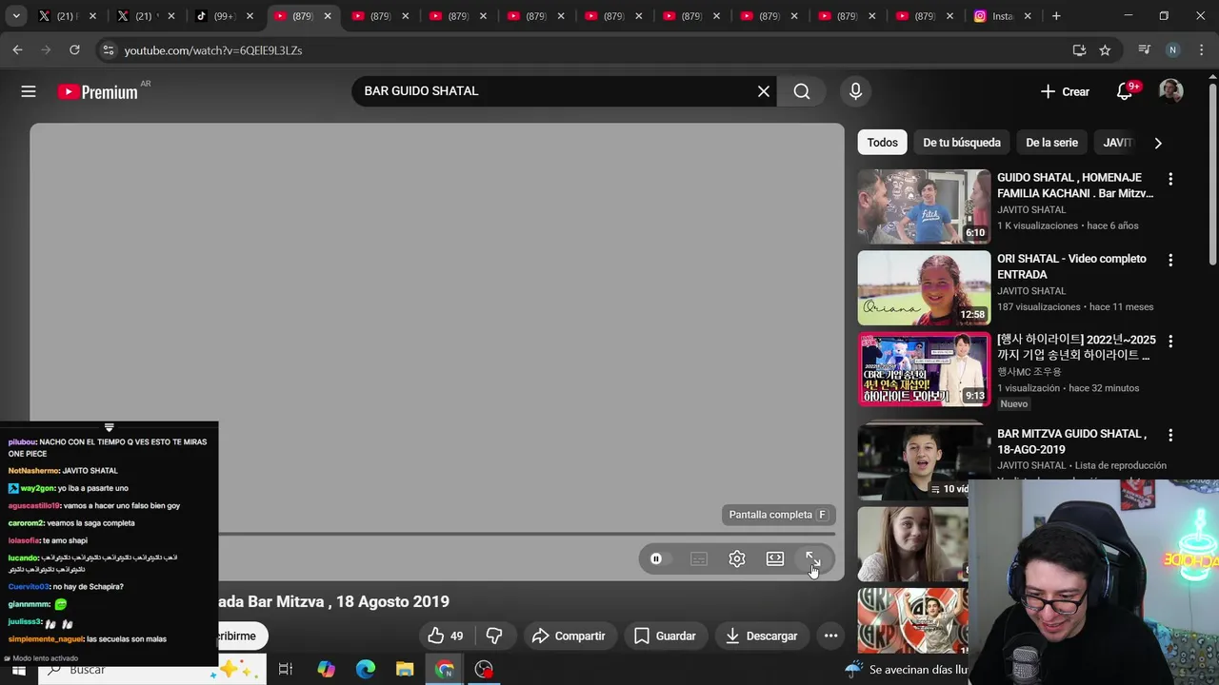Viewport: 1219px width, 685px height.
Task: Click ORI SHATAL - Video completo title
Action: tap(1071, 266)
